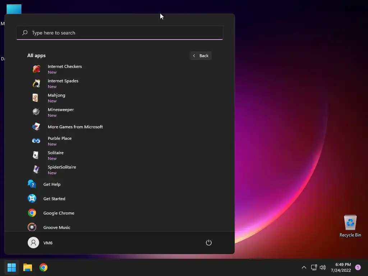Viewport: 368px width, 276px height.
Task: Open Purble Place eyes icon
Action: tap(36, 141)
